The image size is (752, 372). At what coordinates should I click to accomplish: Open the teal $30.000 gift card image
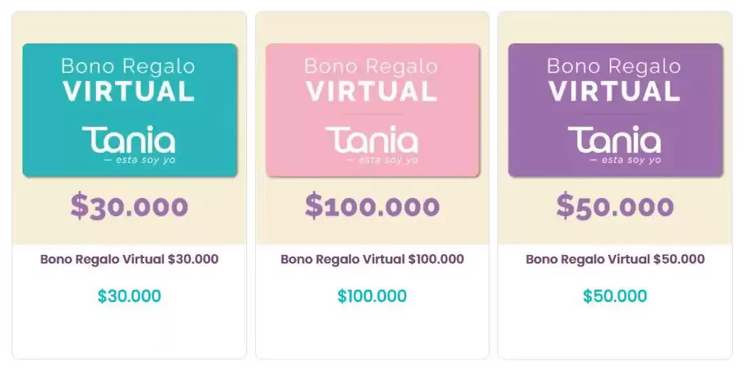tap(129, 110)
